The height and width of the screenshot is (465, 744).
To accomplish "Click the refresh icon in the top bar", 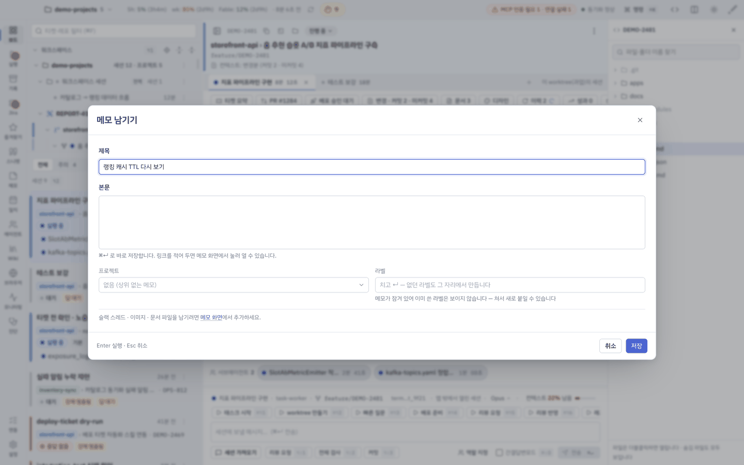I will (x=311, y=9).
